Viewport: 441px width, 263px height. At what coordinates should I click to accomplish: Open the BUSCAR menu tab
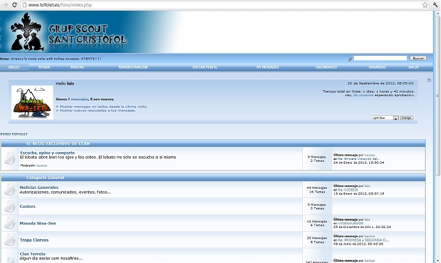77,67
